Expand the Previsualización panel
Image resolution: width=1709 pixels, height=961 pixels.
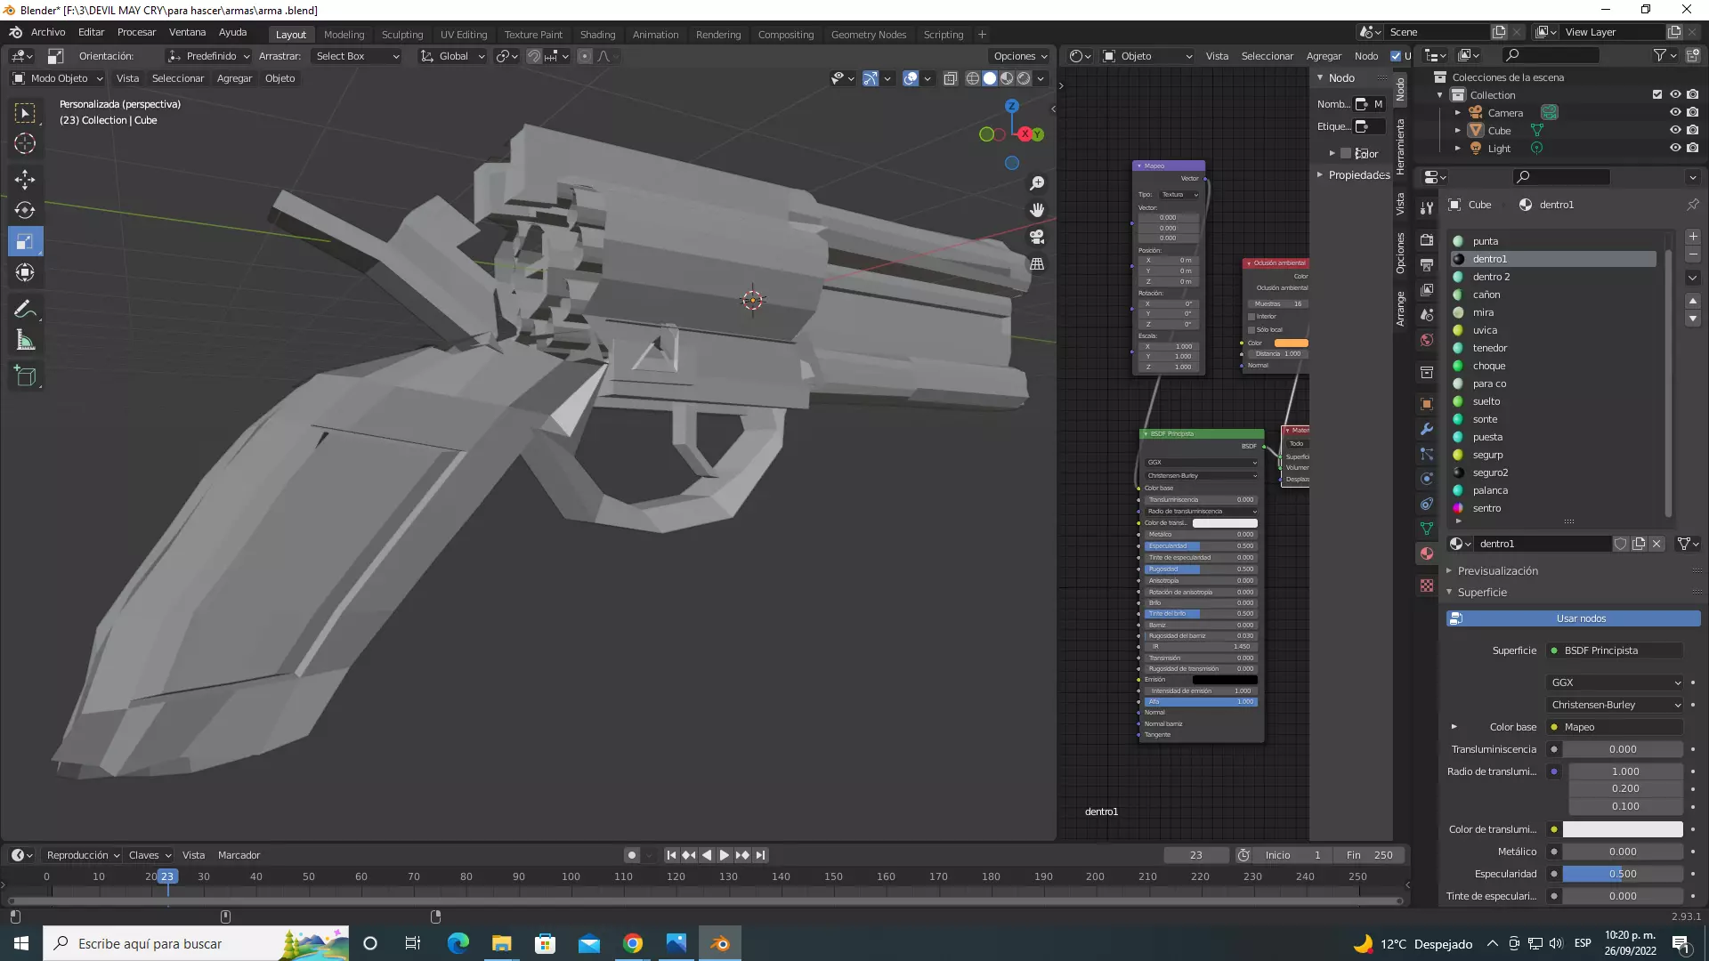tap(1498, 571)
